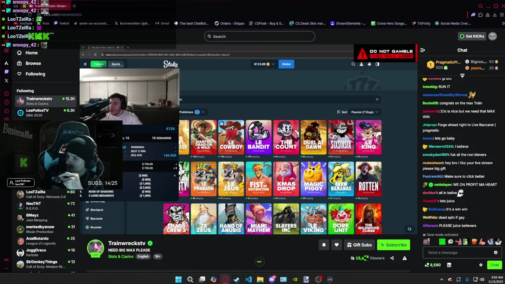The height and width of the screenshot is (284, 505).
Task: Open the Publishers filter dropdown
Action: pyautogui.click(x=192, y=112)
